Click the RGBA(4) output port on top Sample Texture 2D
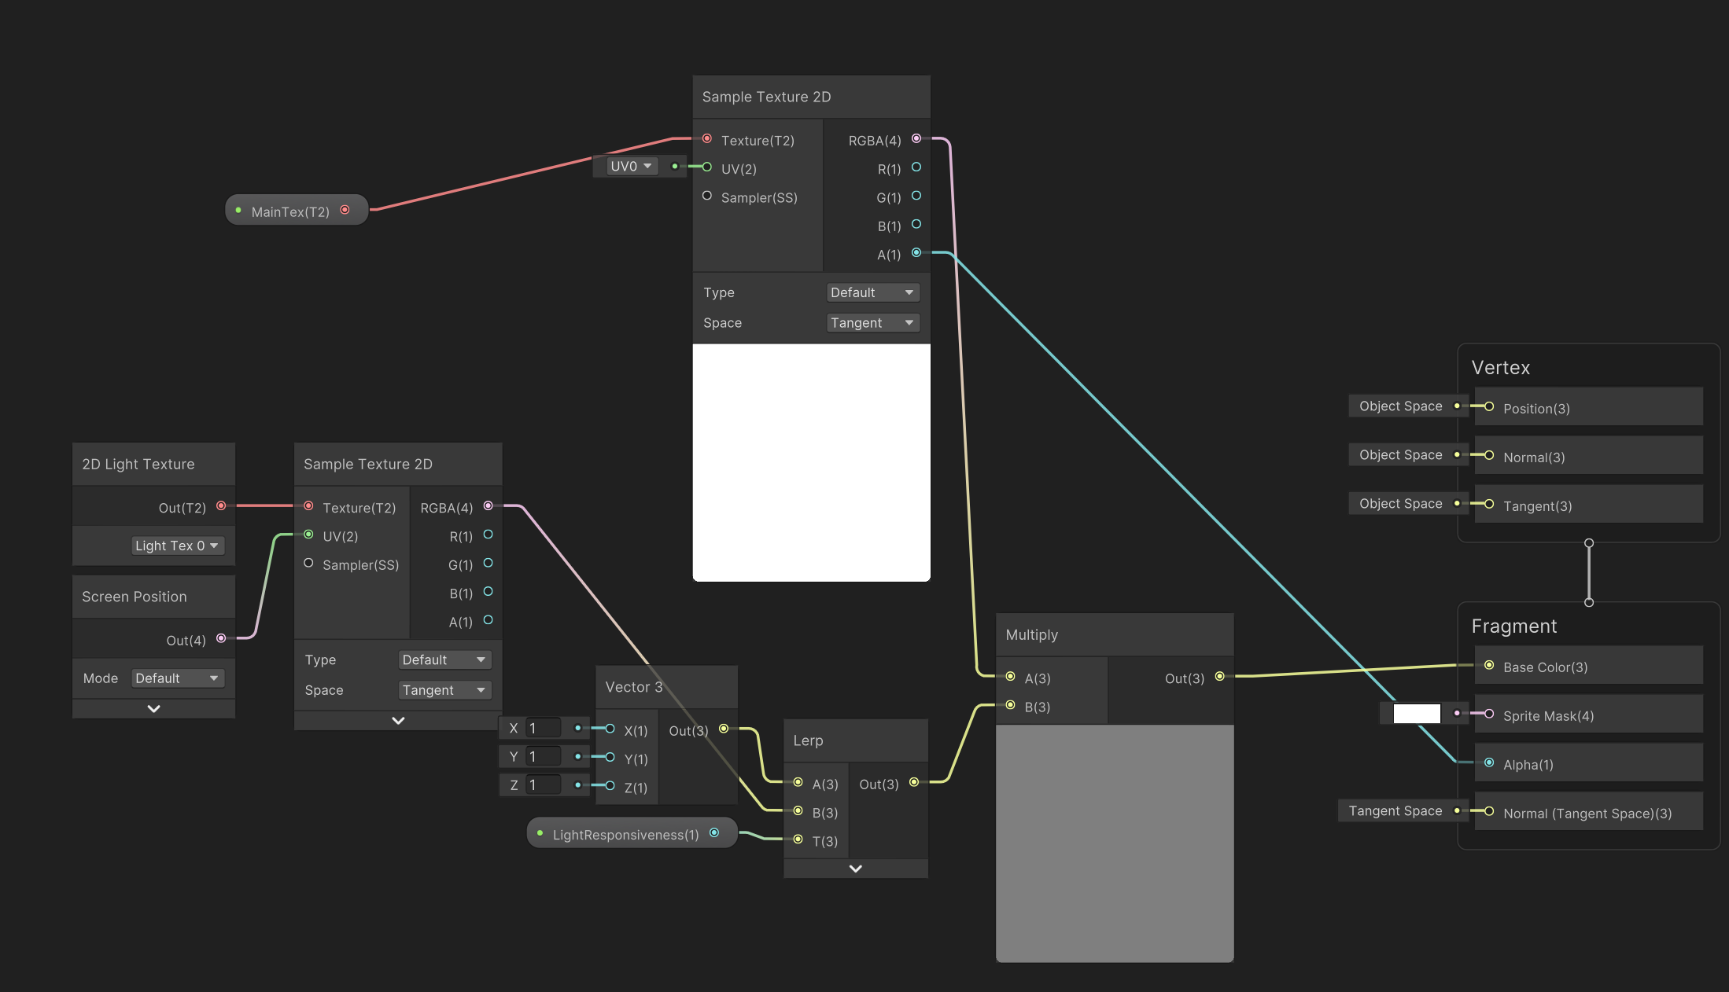 916,138
